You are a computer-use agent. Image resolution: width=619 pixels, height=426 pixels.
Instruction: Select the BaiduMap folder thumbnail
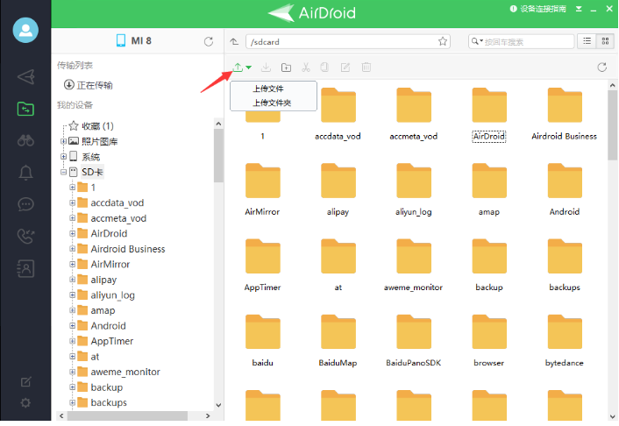338,341
